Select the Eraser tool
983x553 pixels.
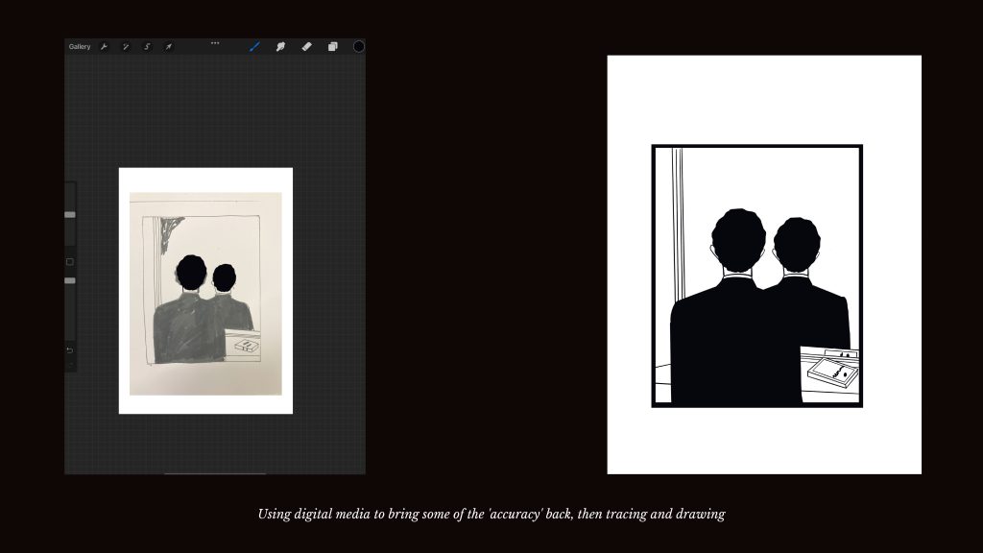point(306,46)
